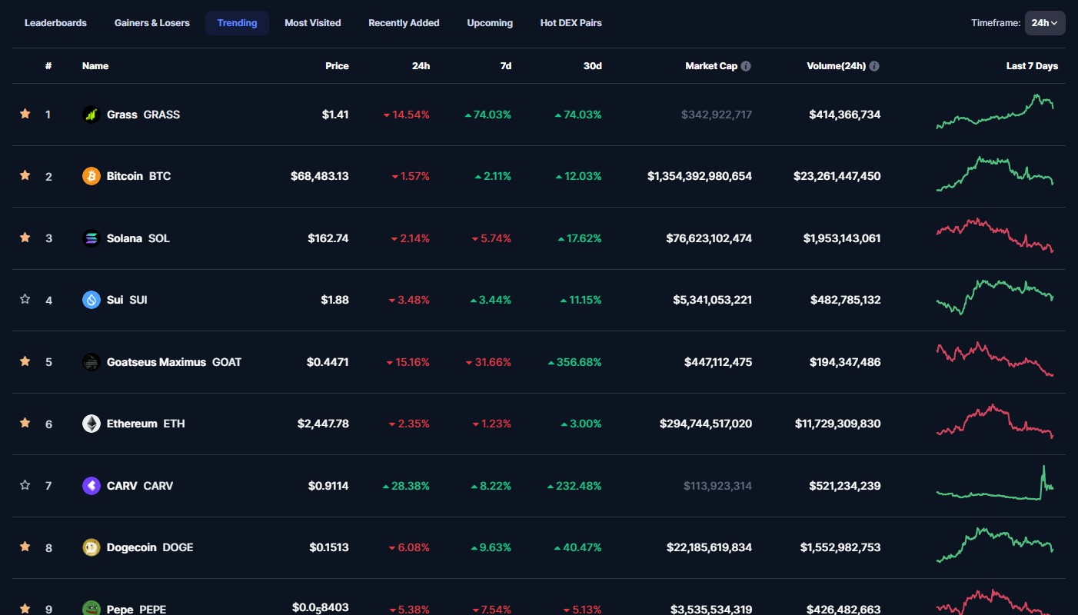
Task: Click Dogecoin 7d change 9.63%
Action: (x=491, y=547)
